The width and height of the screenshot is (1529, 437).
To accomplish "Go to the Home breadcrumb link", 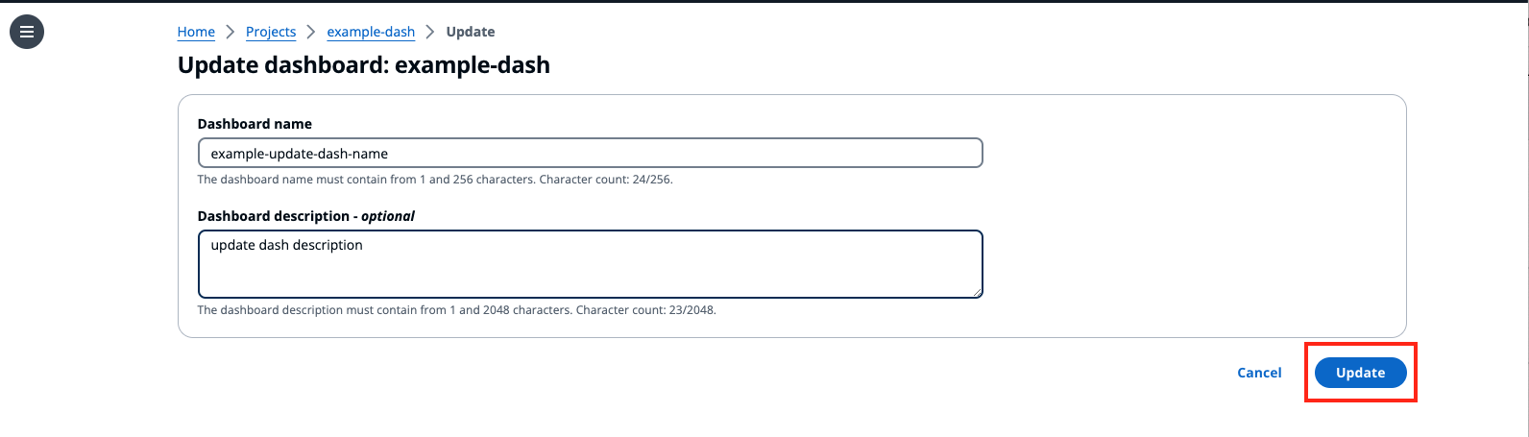I will 196,32.
